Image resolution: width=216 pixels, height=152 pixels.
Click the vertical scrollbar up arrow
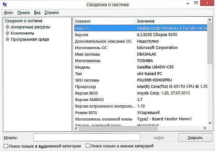[x=210, y=20]
